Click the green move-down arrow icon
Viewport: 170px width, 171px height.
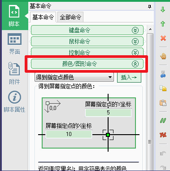(163, 10)
